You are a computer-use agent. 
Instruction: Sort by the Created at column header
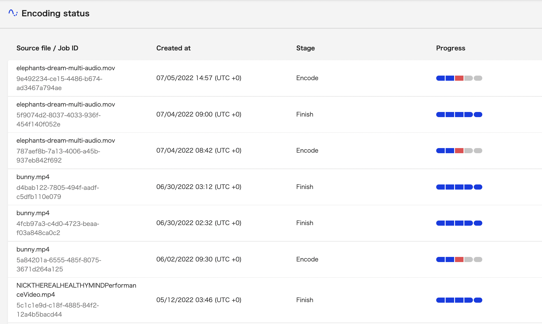[x=173, y=48]
